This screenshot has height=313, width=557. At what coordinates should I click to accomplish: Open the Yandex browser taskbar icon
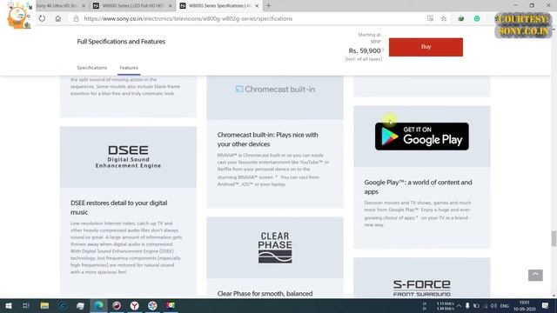tap(135, 305)
